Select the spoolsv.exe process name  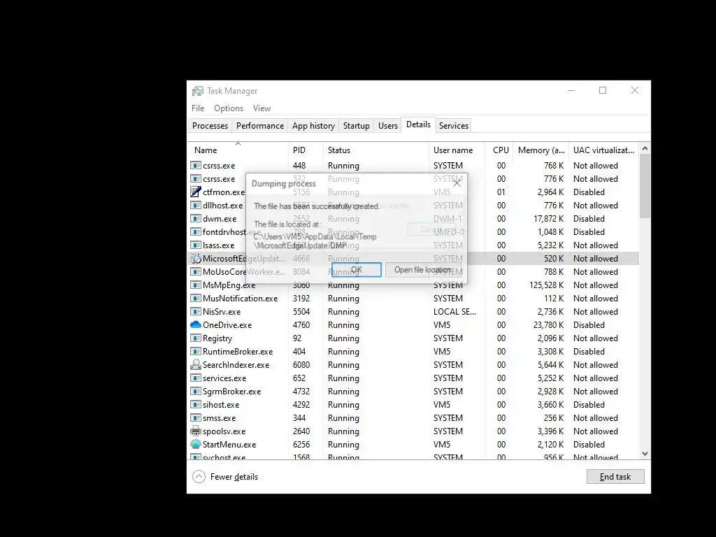pos(224,431)
